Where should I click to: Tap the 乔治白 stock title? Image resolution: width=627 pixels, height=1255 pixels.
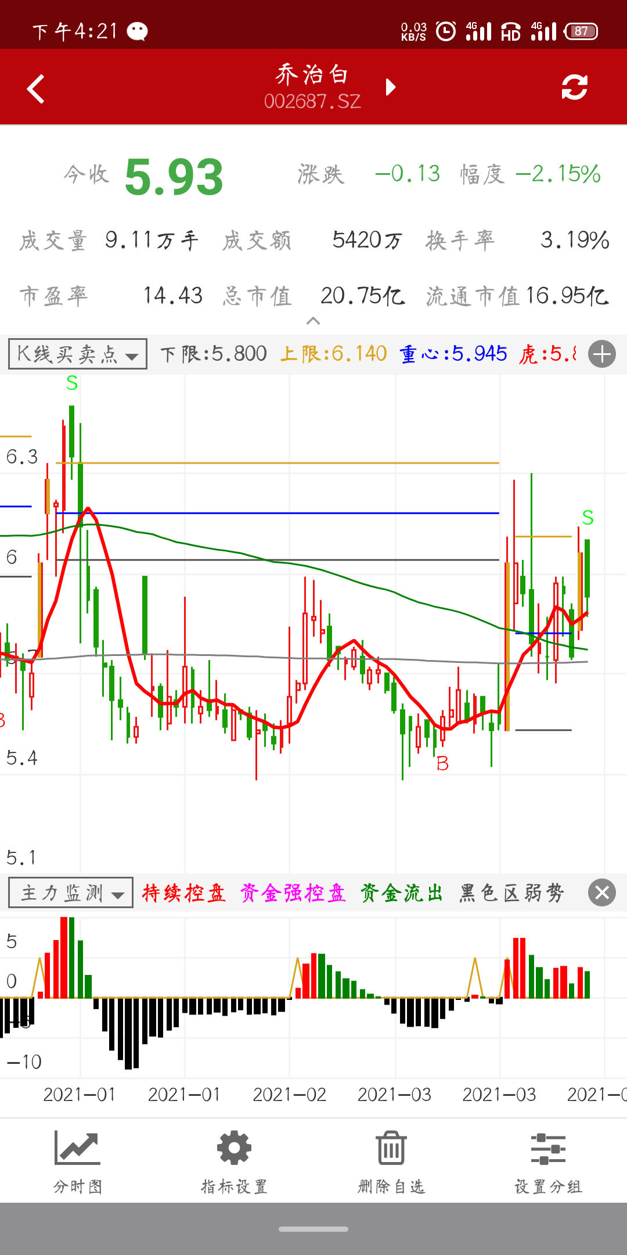tap(312, 75)
